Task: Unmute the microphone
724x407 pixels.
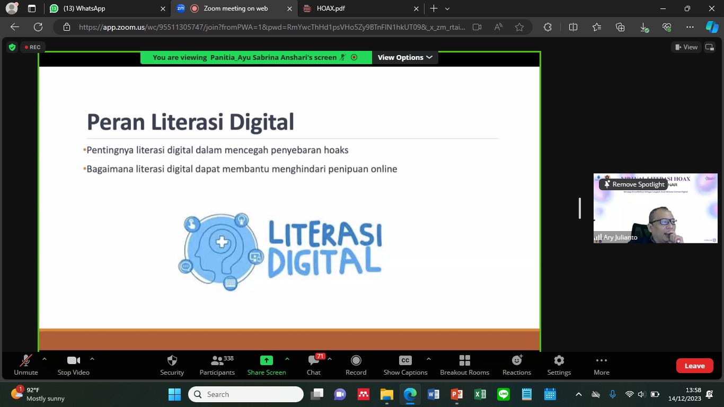Action: [x=26, y=365]
